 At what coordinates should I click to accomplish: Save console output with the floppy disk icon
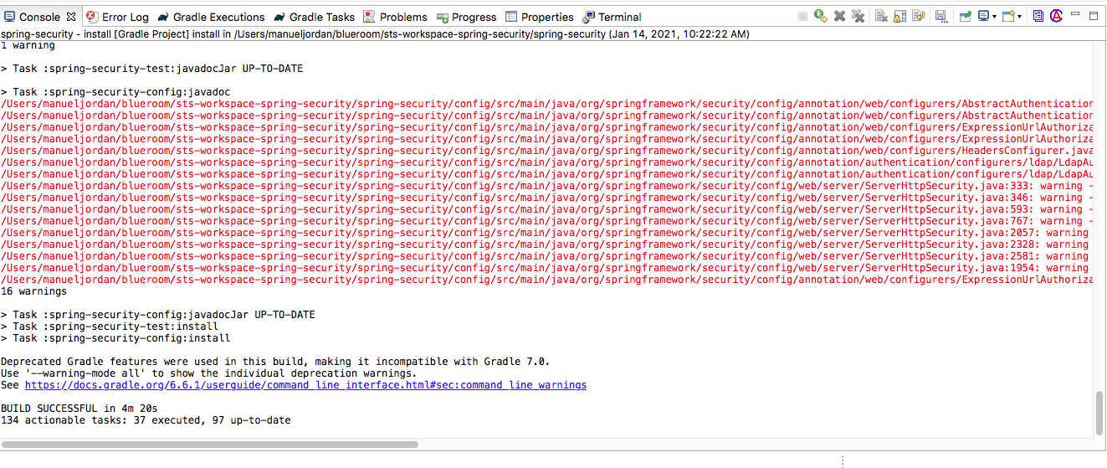[940, 17]
